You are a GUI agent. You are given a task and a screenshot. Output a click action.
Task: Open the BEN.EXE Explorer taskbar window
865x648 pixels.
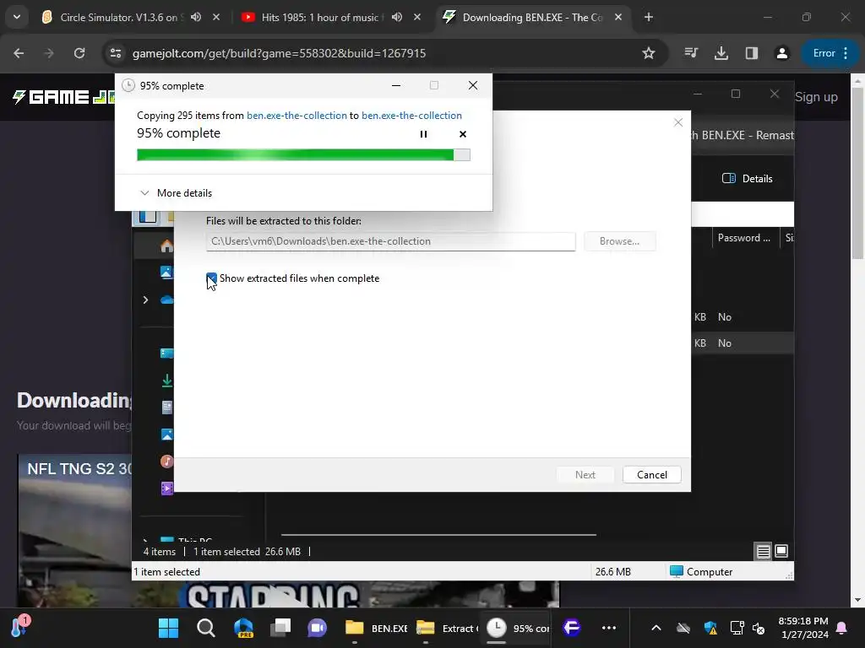[376, 628]
